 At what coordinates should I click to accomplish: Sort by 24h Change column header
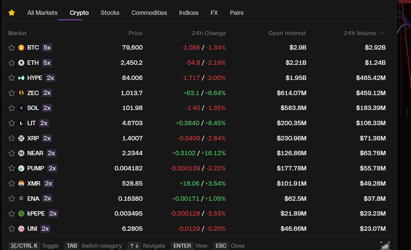click(x=209, y=33)
